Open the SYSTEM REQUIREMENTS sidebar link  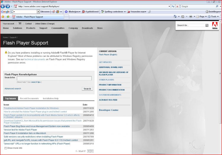coord(110,95)
